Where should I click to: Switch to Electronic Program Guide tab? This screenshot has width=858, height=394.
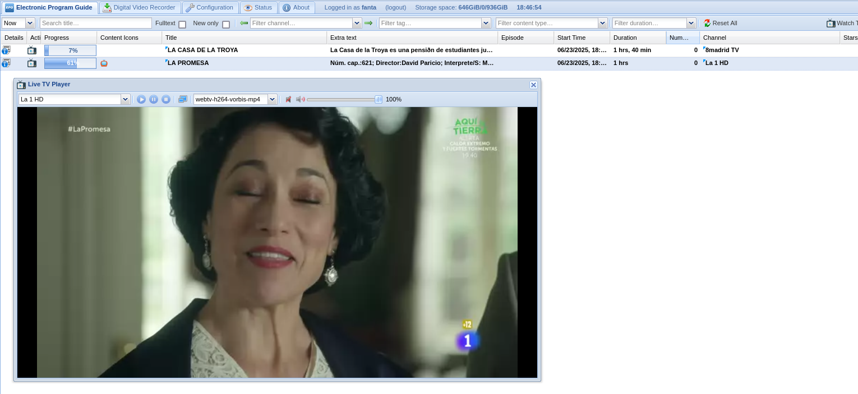[49, 8]
